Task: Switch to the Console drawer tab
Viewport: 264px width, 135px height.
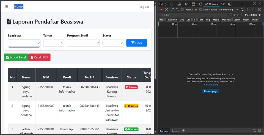Action: (164, 131)
